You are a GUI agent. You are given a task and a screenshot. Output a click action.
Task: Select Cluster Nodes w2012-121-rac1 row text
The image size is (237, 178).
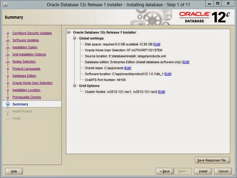click(121, 92)
